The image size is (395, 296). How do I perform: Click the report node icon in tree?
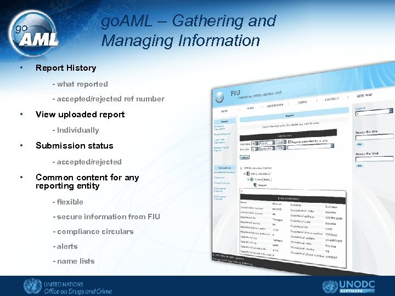click(248, 174)
